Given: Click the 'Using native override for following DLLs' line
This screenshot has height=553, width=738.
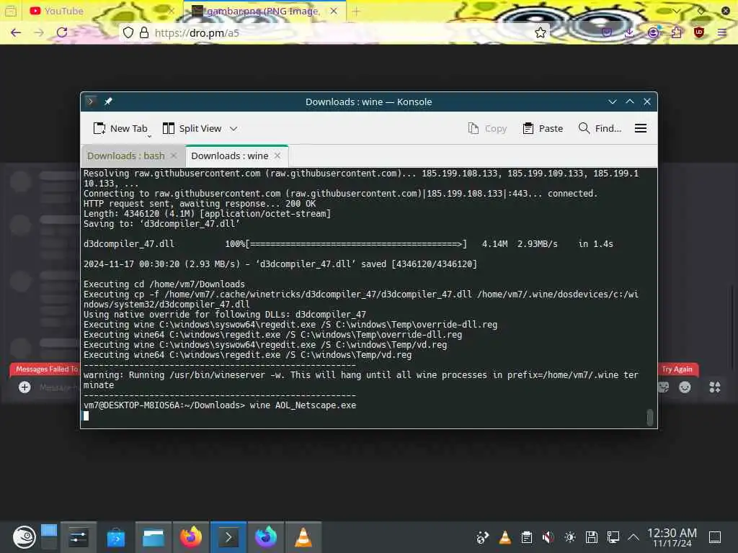Looking at the screenshot, I should click(225, 314).
